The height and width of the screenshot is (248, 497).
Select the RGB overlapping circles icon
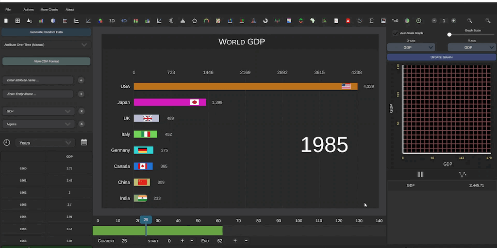(100, 21)
